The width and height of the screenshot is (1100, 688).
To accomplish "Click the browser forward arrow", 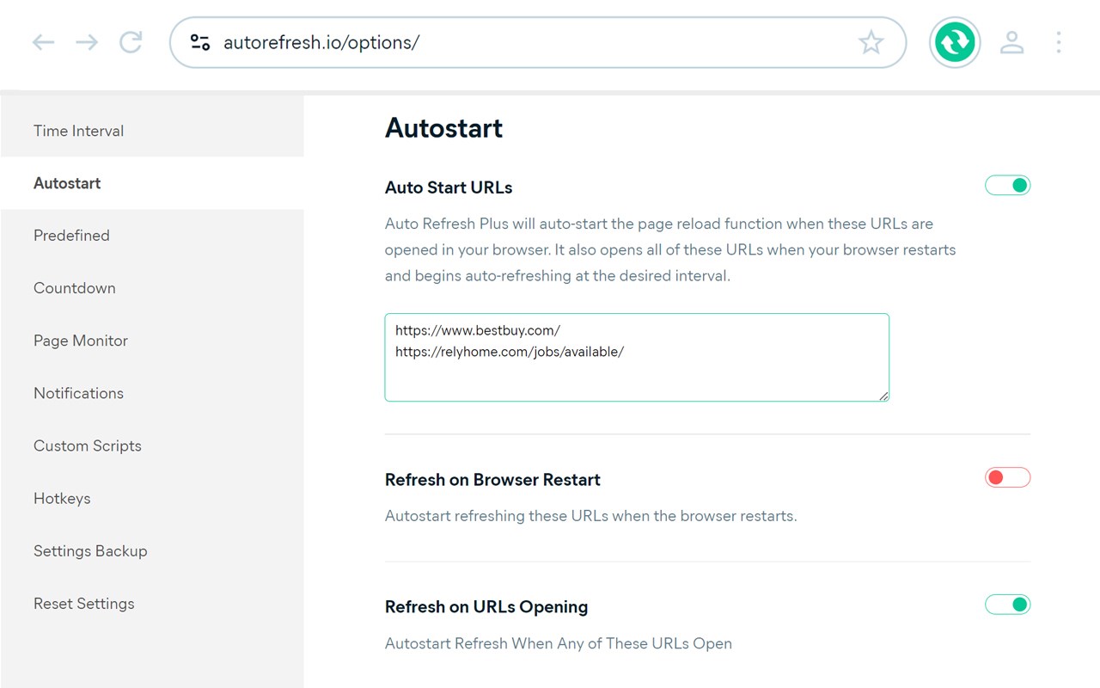I will pos(87,42).
